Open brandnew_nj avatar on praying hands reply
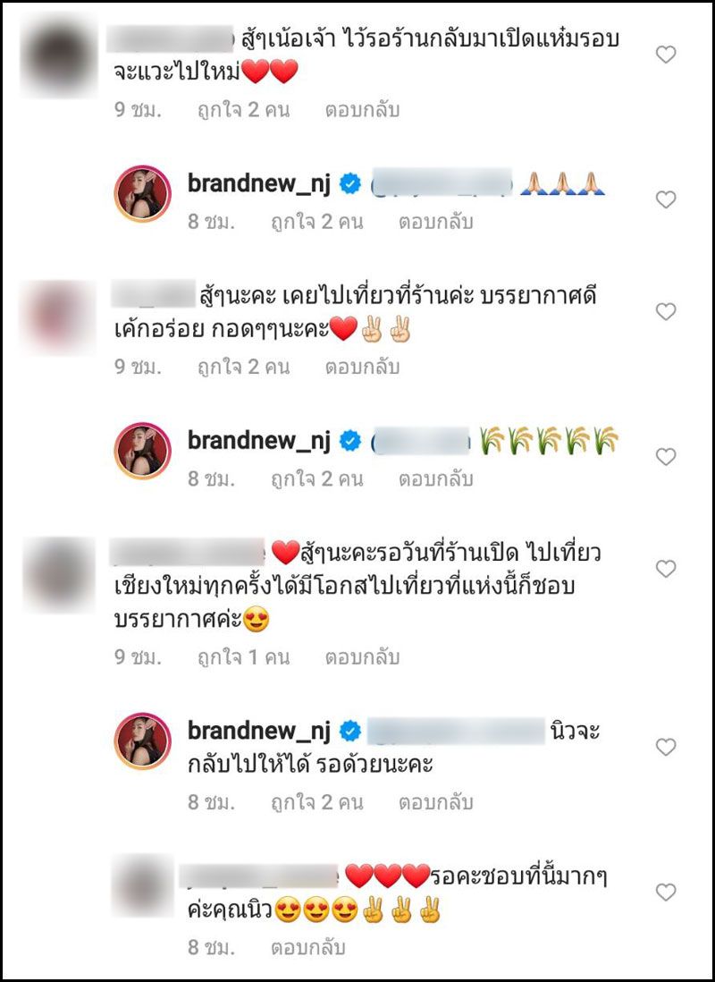The width and height of the screenshot is (715, 982). point(143,194)
